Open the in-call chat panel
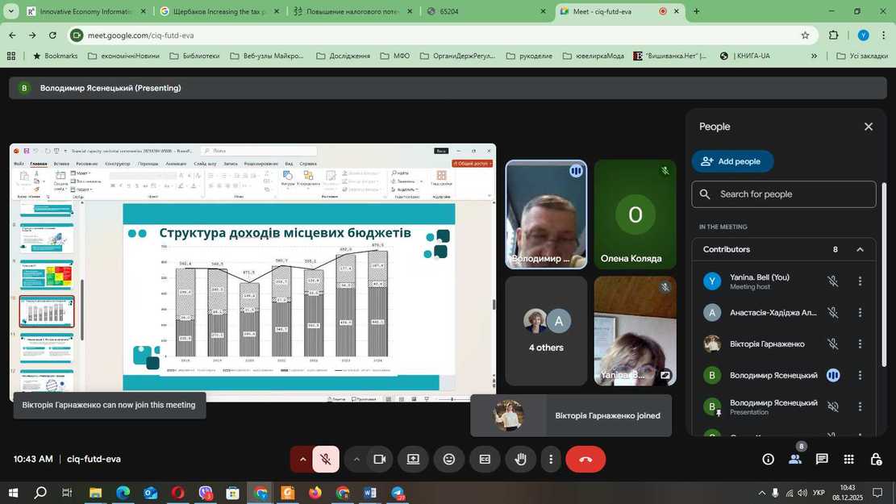Image resolution: width=896 pixels, height=504 pixels. point(821,460)
